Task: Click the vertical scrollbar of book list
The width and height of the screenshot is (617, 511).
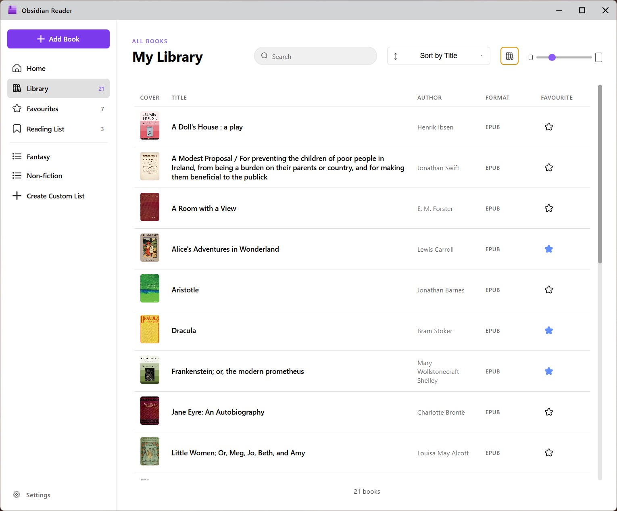Action: (x=600, y=174)
